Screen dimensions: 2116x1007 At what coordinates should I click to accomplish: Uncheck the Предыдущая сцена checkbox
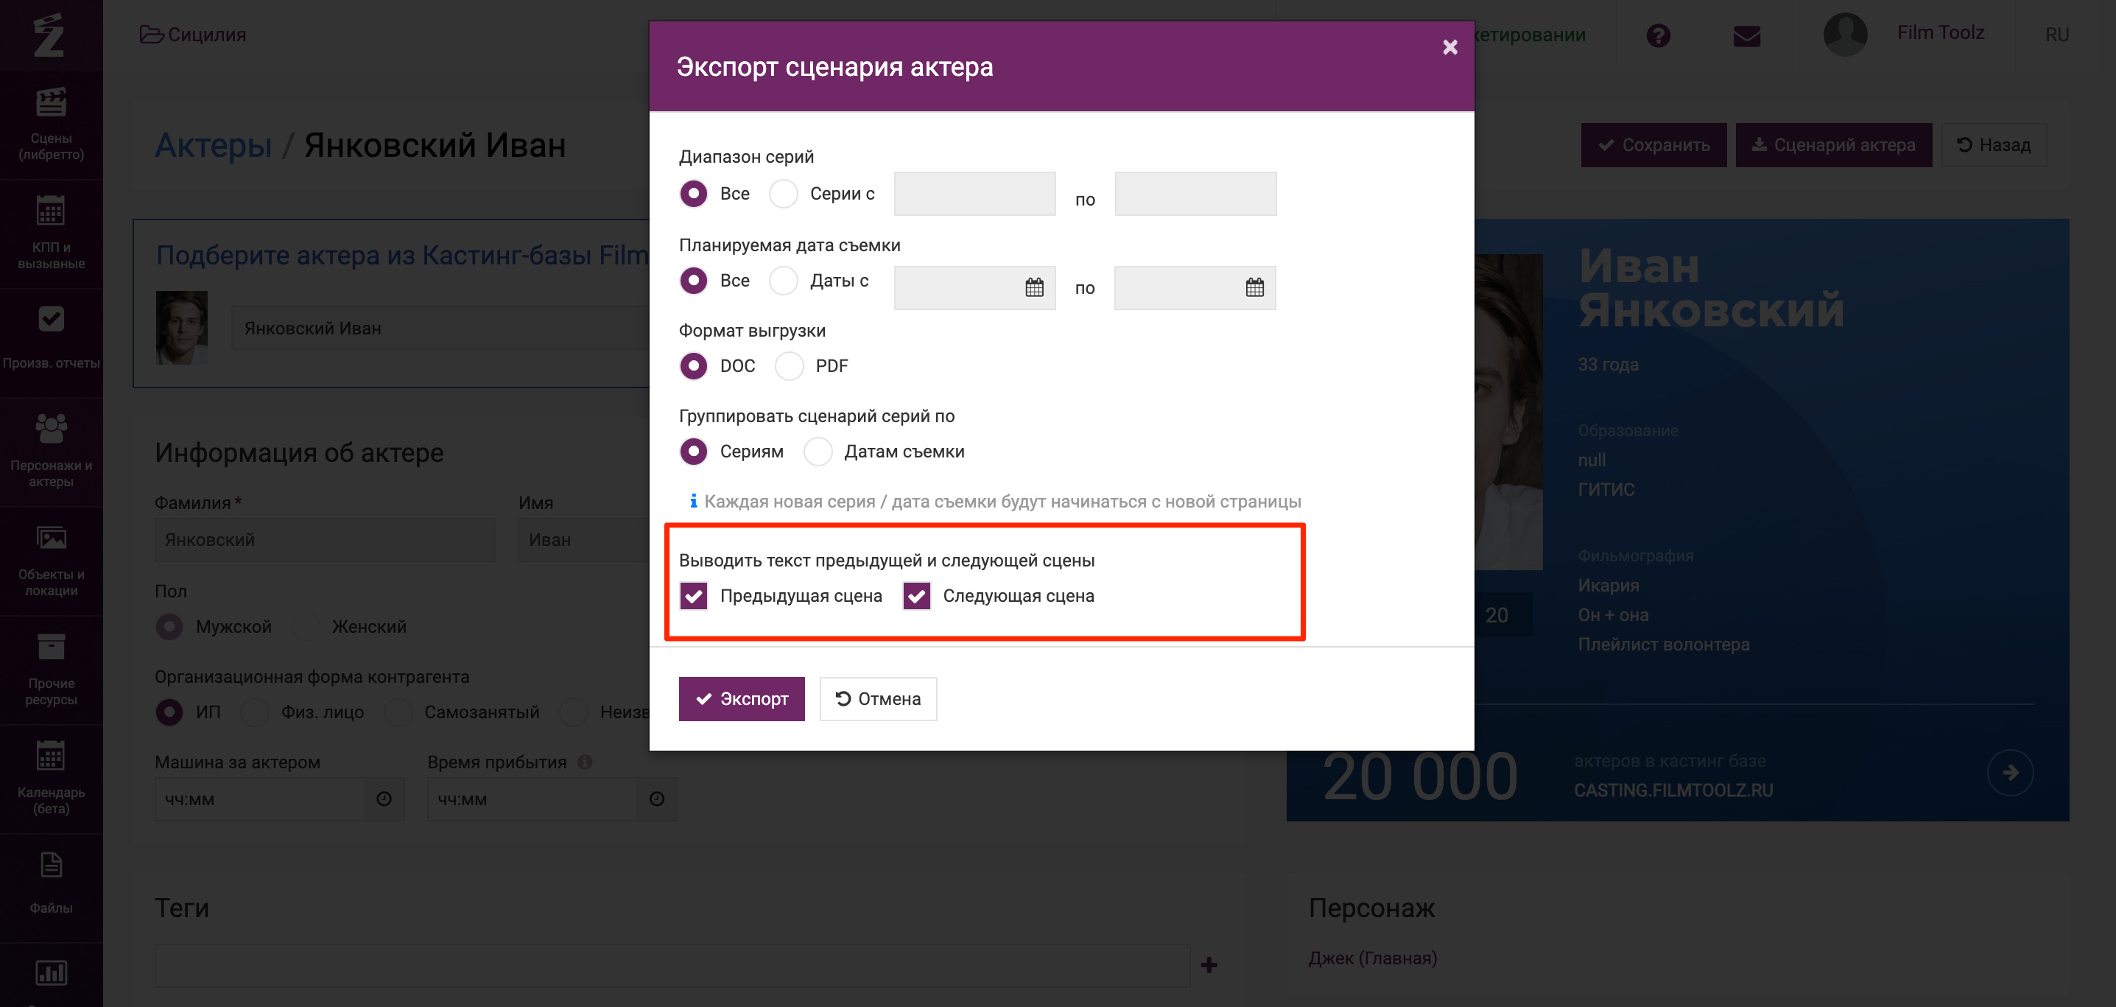point(694,595)
